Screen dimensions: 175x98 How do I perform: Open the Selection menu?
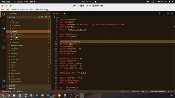pos(14,10)
